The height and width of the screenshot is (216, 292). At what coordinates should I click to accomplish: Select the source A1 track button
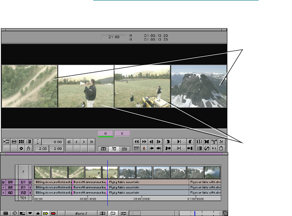point(10,187)
